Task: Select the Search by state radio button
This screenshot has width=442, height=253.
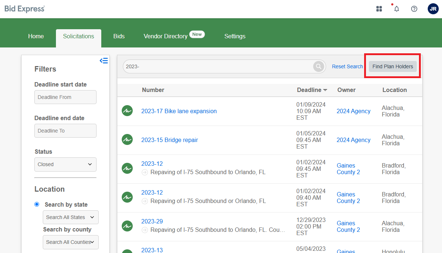Action: point(37,204)
